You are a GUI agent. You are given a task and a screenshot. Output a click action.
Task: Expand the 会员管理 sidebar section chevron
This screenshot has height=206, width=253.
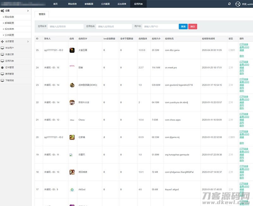coord(28,41)
